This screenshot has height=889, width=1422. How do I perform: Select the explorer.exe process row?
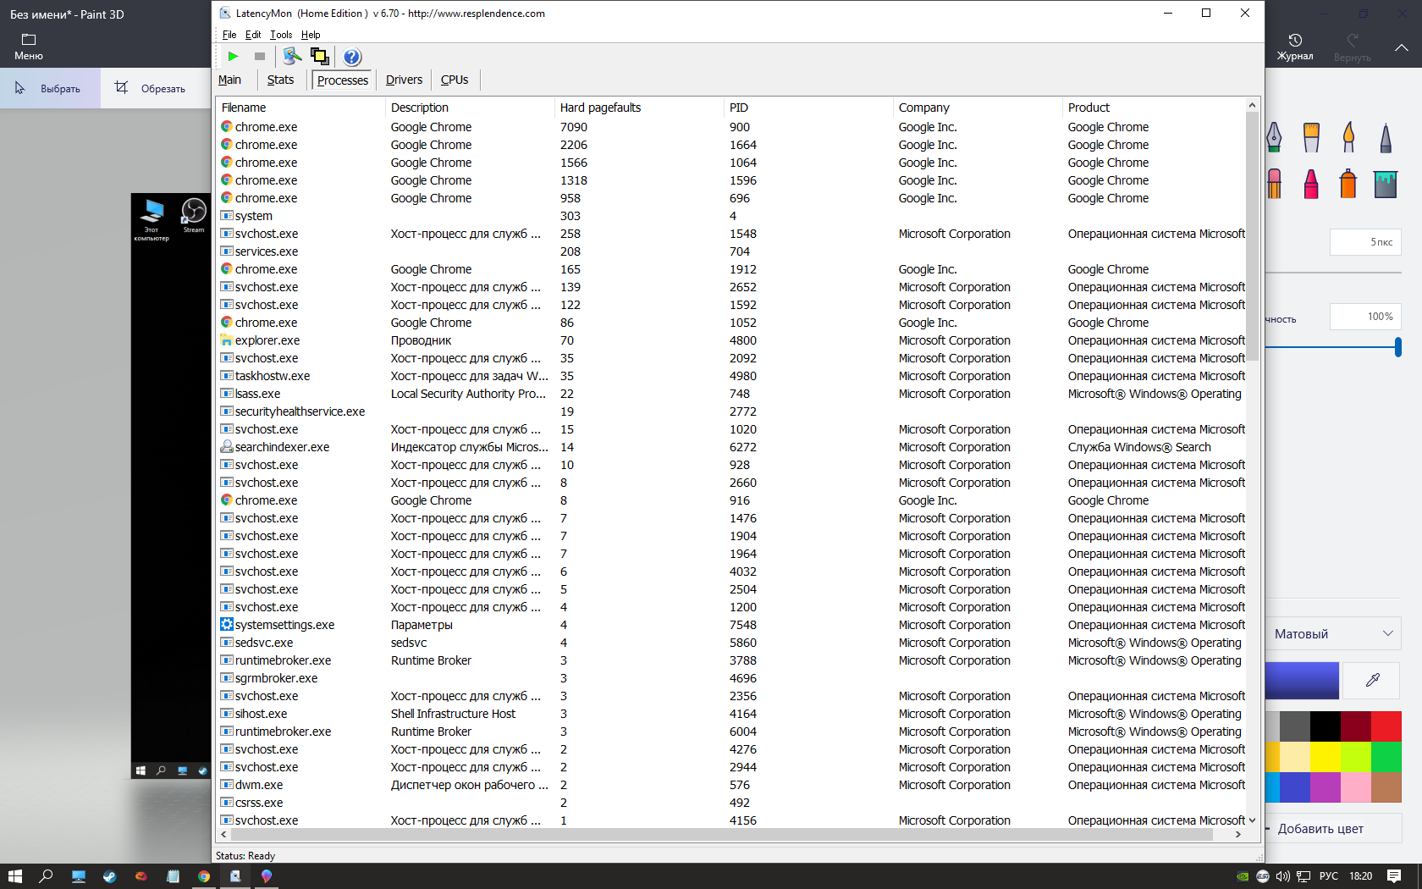[x=732, y=340]
